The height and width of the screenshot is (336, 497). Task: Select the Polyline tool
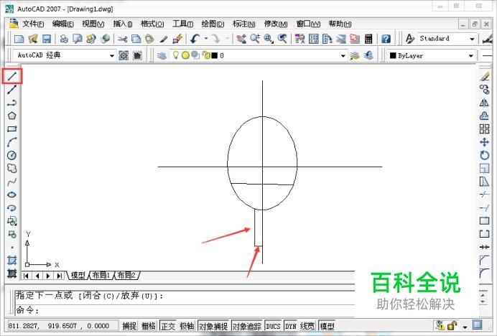click(x=12, y=103)
